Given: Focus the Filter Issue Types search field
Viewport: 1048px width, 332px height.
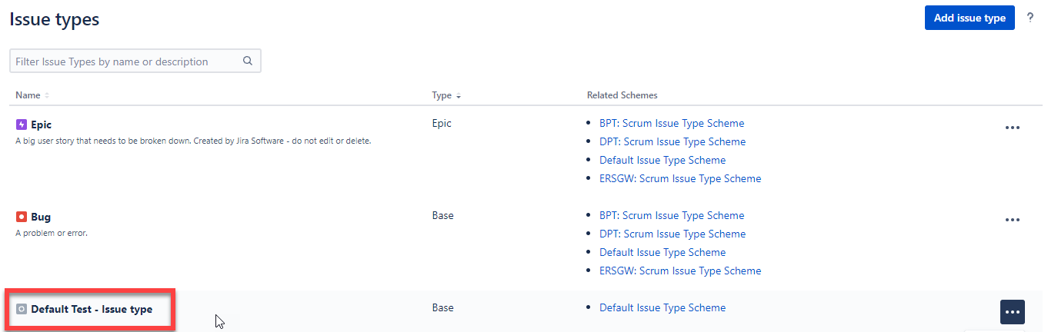Looking at the screenshot, I should pos(135,61).
